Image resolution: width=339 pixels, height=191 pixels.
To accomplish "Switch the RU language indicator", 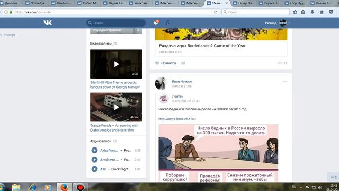I will (294, 187).
